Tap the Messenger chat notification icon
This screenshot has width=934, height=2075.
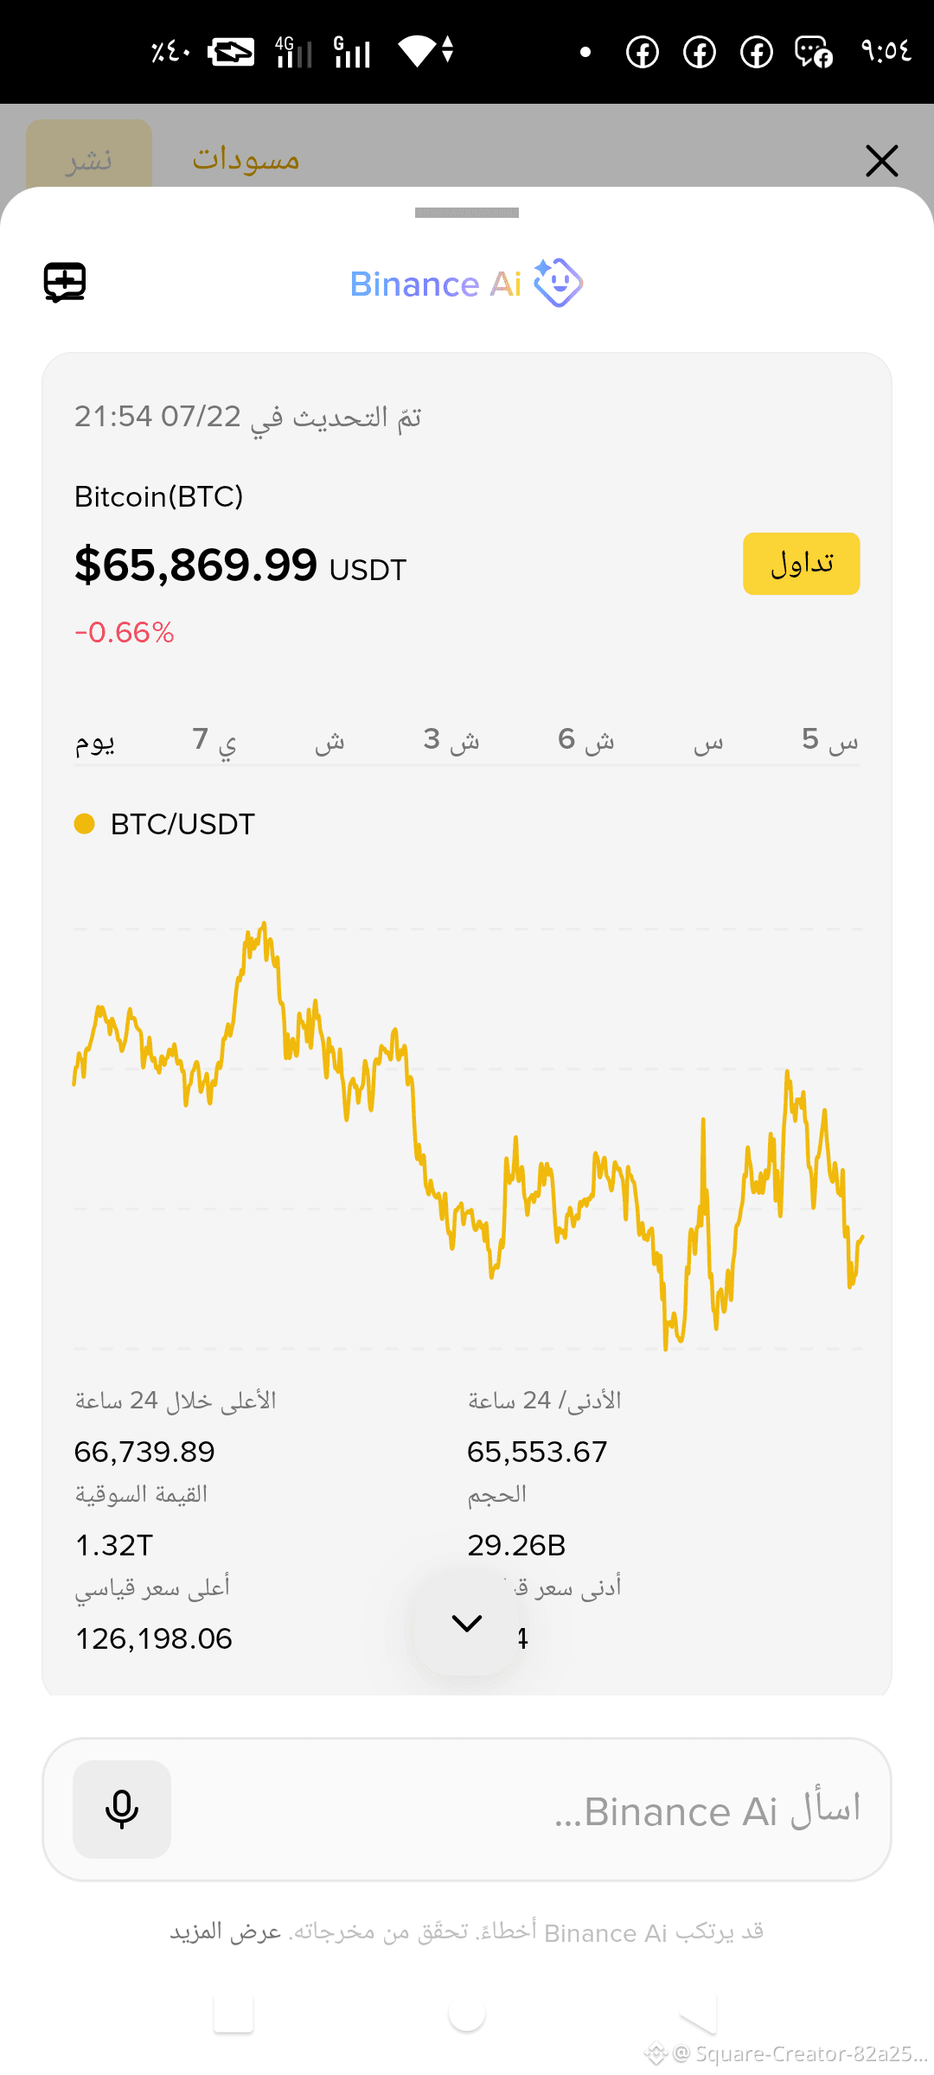[813, 53]
